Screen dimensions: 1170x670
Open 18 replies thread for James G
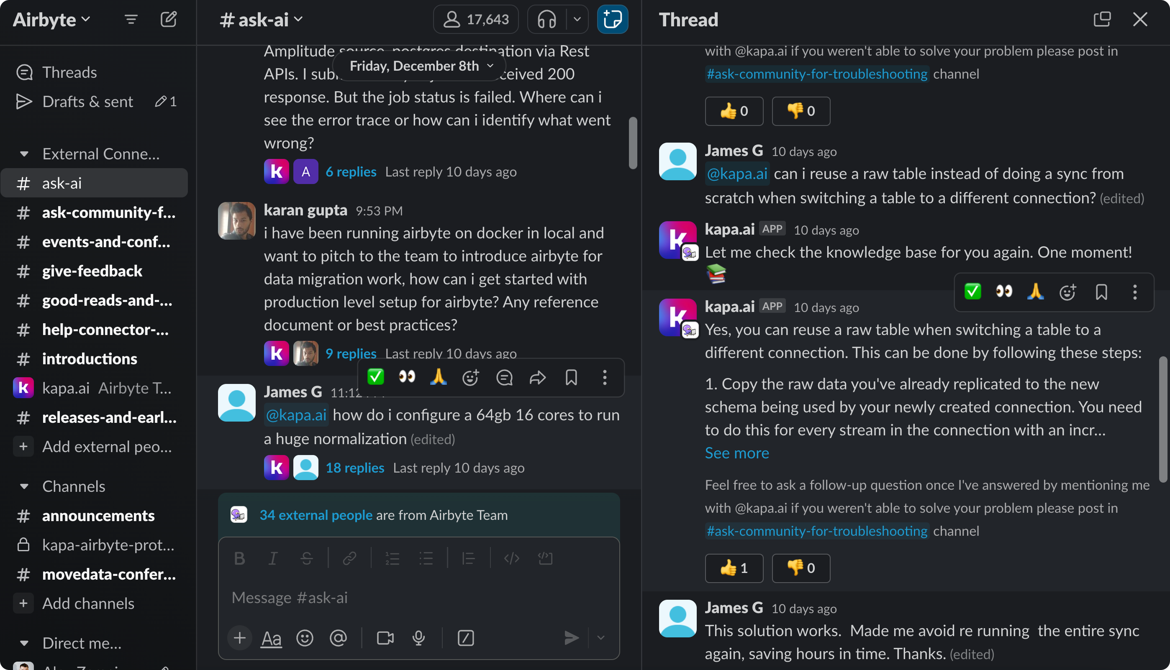coord(354,467)
